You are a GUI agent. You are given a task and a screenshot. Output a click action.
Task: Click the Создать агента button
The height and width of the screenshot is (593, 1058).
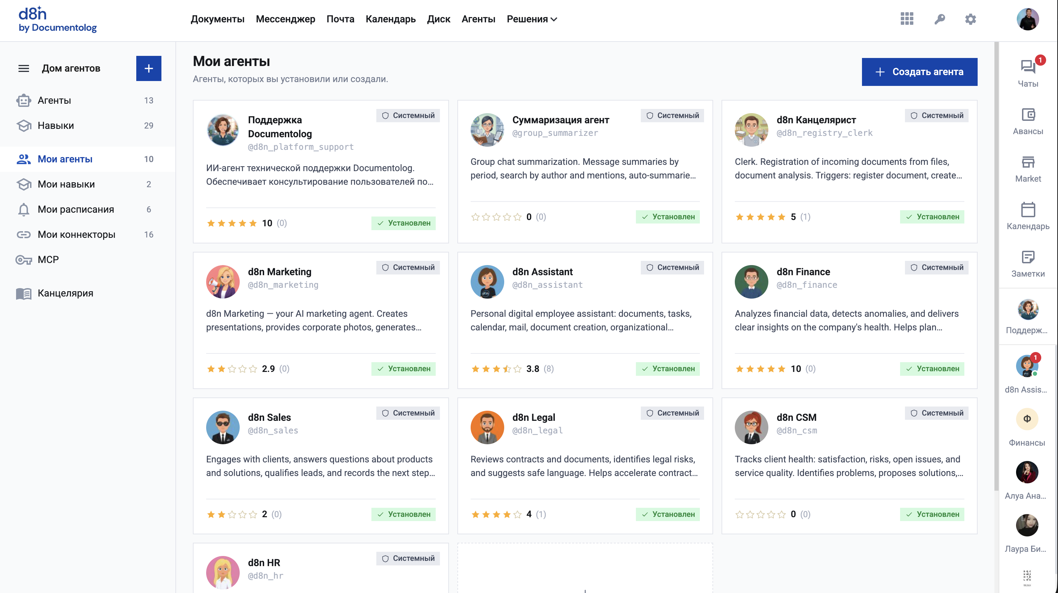pyautogui.click(x=919, y=72)
